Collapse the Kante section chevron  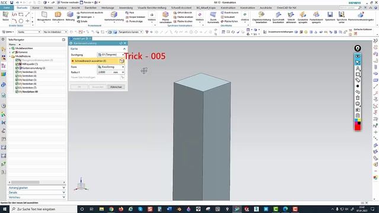[x=124, y=49]
